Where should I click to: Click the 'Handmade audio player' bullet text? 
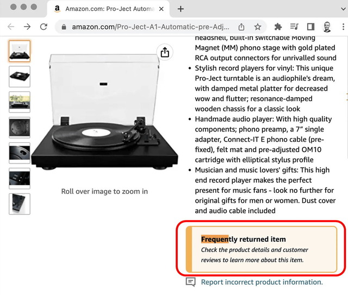[263, 139]
